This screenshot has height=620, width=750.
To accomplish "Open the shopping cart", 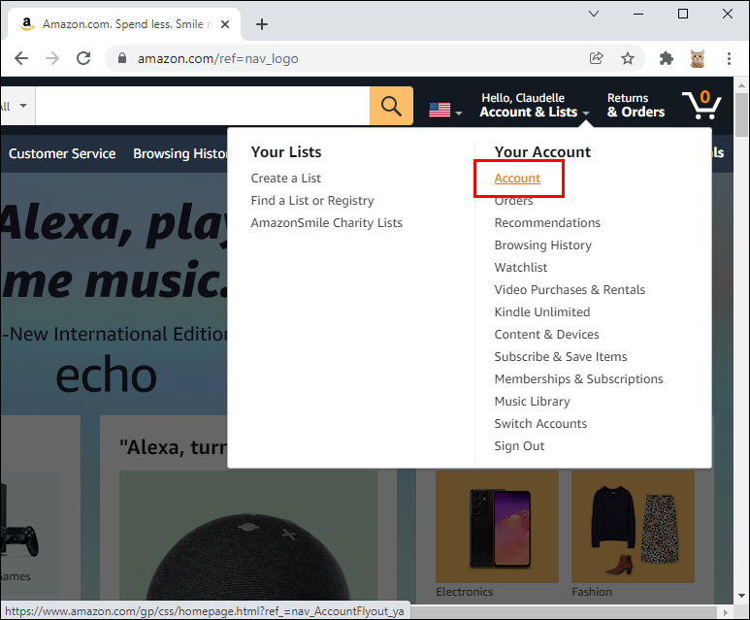I will 701,105.
